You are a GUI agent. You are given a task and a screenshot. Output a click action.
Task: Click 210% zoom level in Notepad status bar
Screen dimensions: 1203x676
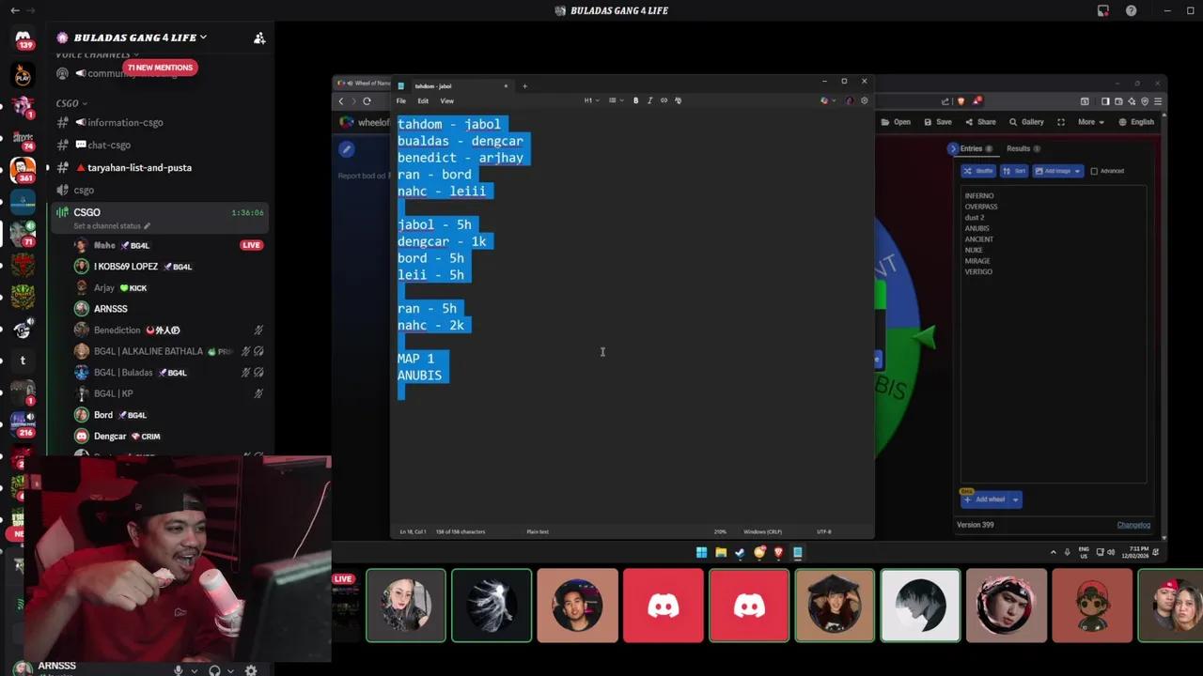[x=720, y=531]
